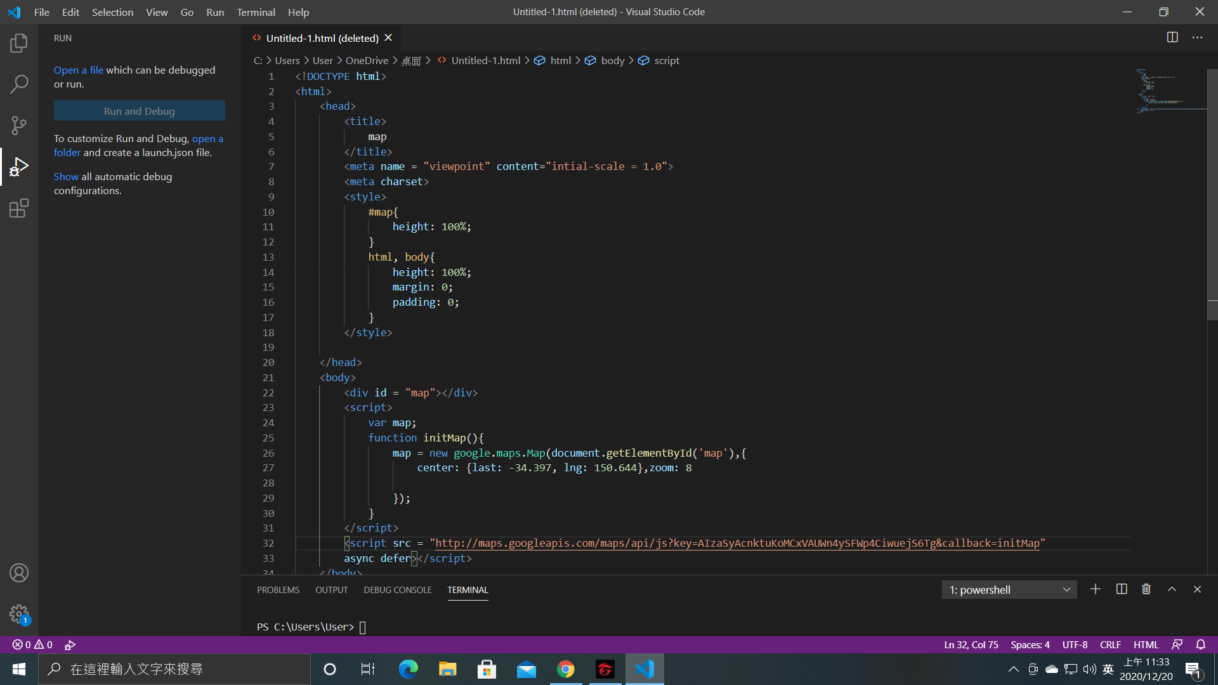
Task: Click the editor vertical scrollbar
Action: pyautogui.click(x=1212, y=194)
